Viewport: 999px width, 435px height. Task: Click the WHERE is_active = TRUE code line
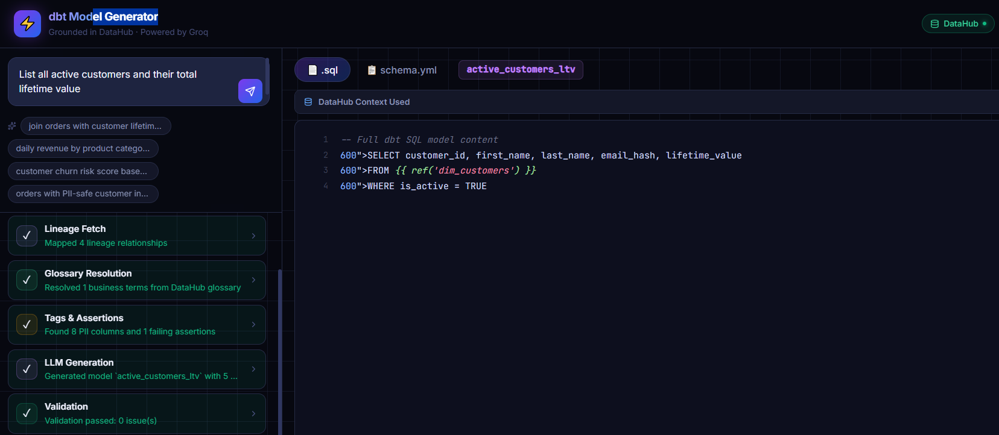(413, 186)
